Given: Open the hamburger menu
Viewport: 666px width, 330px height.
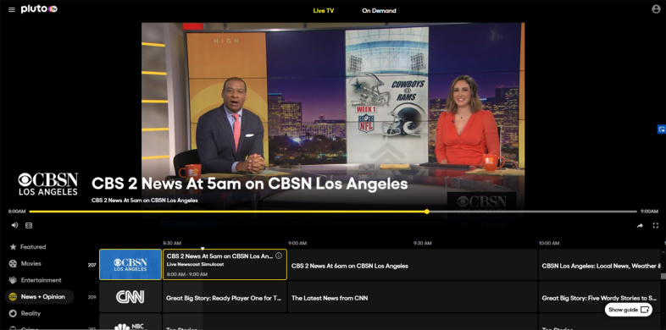Looking at the screenshot, I should click(12, 10).
